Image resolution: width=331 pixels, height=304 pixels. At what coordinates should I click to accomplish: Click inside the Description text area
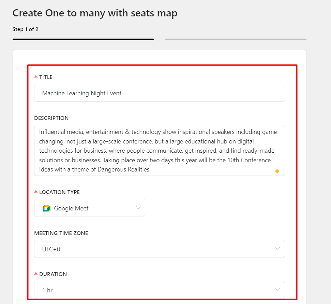point(159,150)
